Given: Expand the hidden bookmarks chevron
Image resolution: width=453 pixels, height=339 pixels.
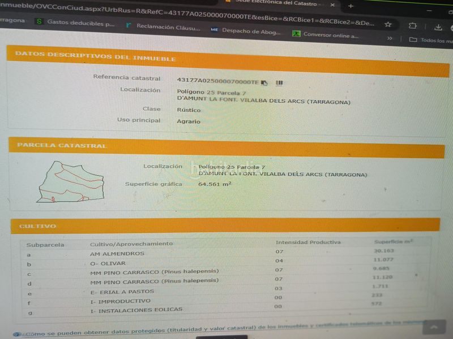Looking at the screenshot, I should (x=390, y=38).
